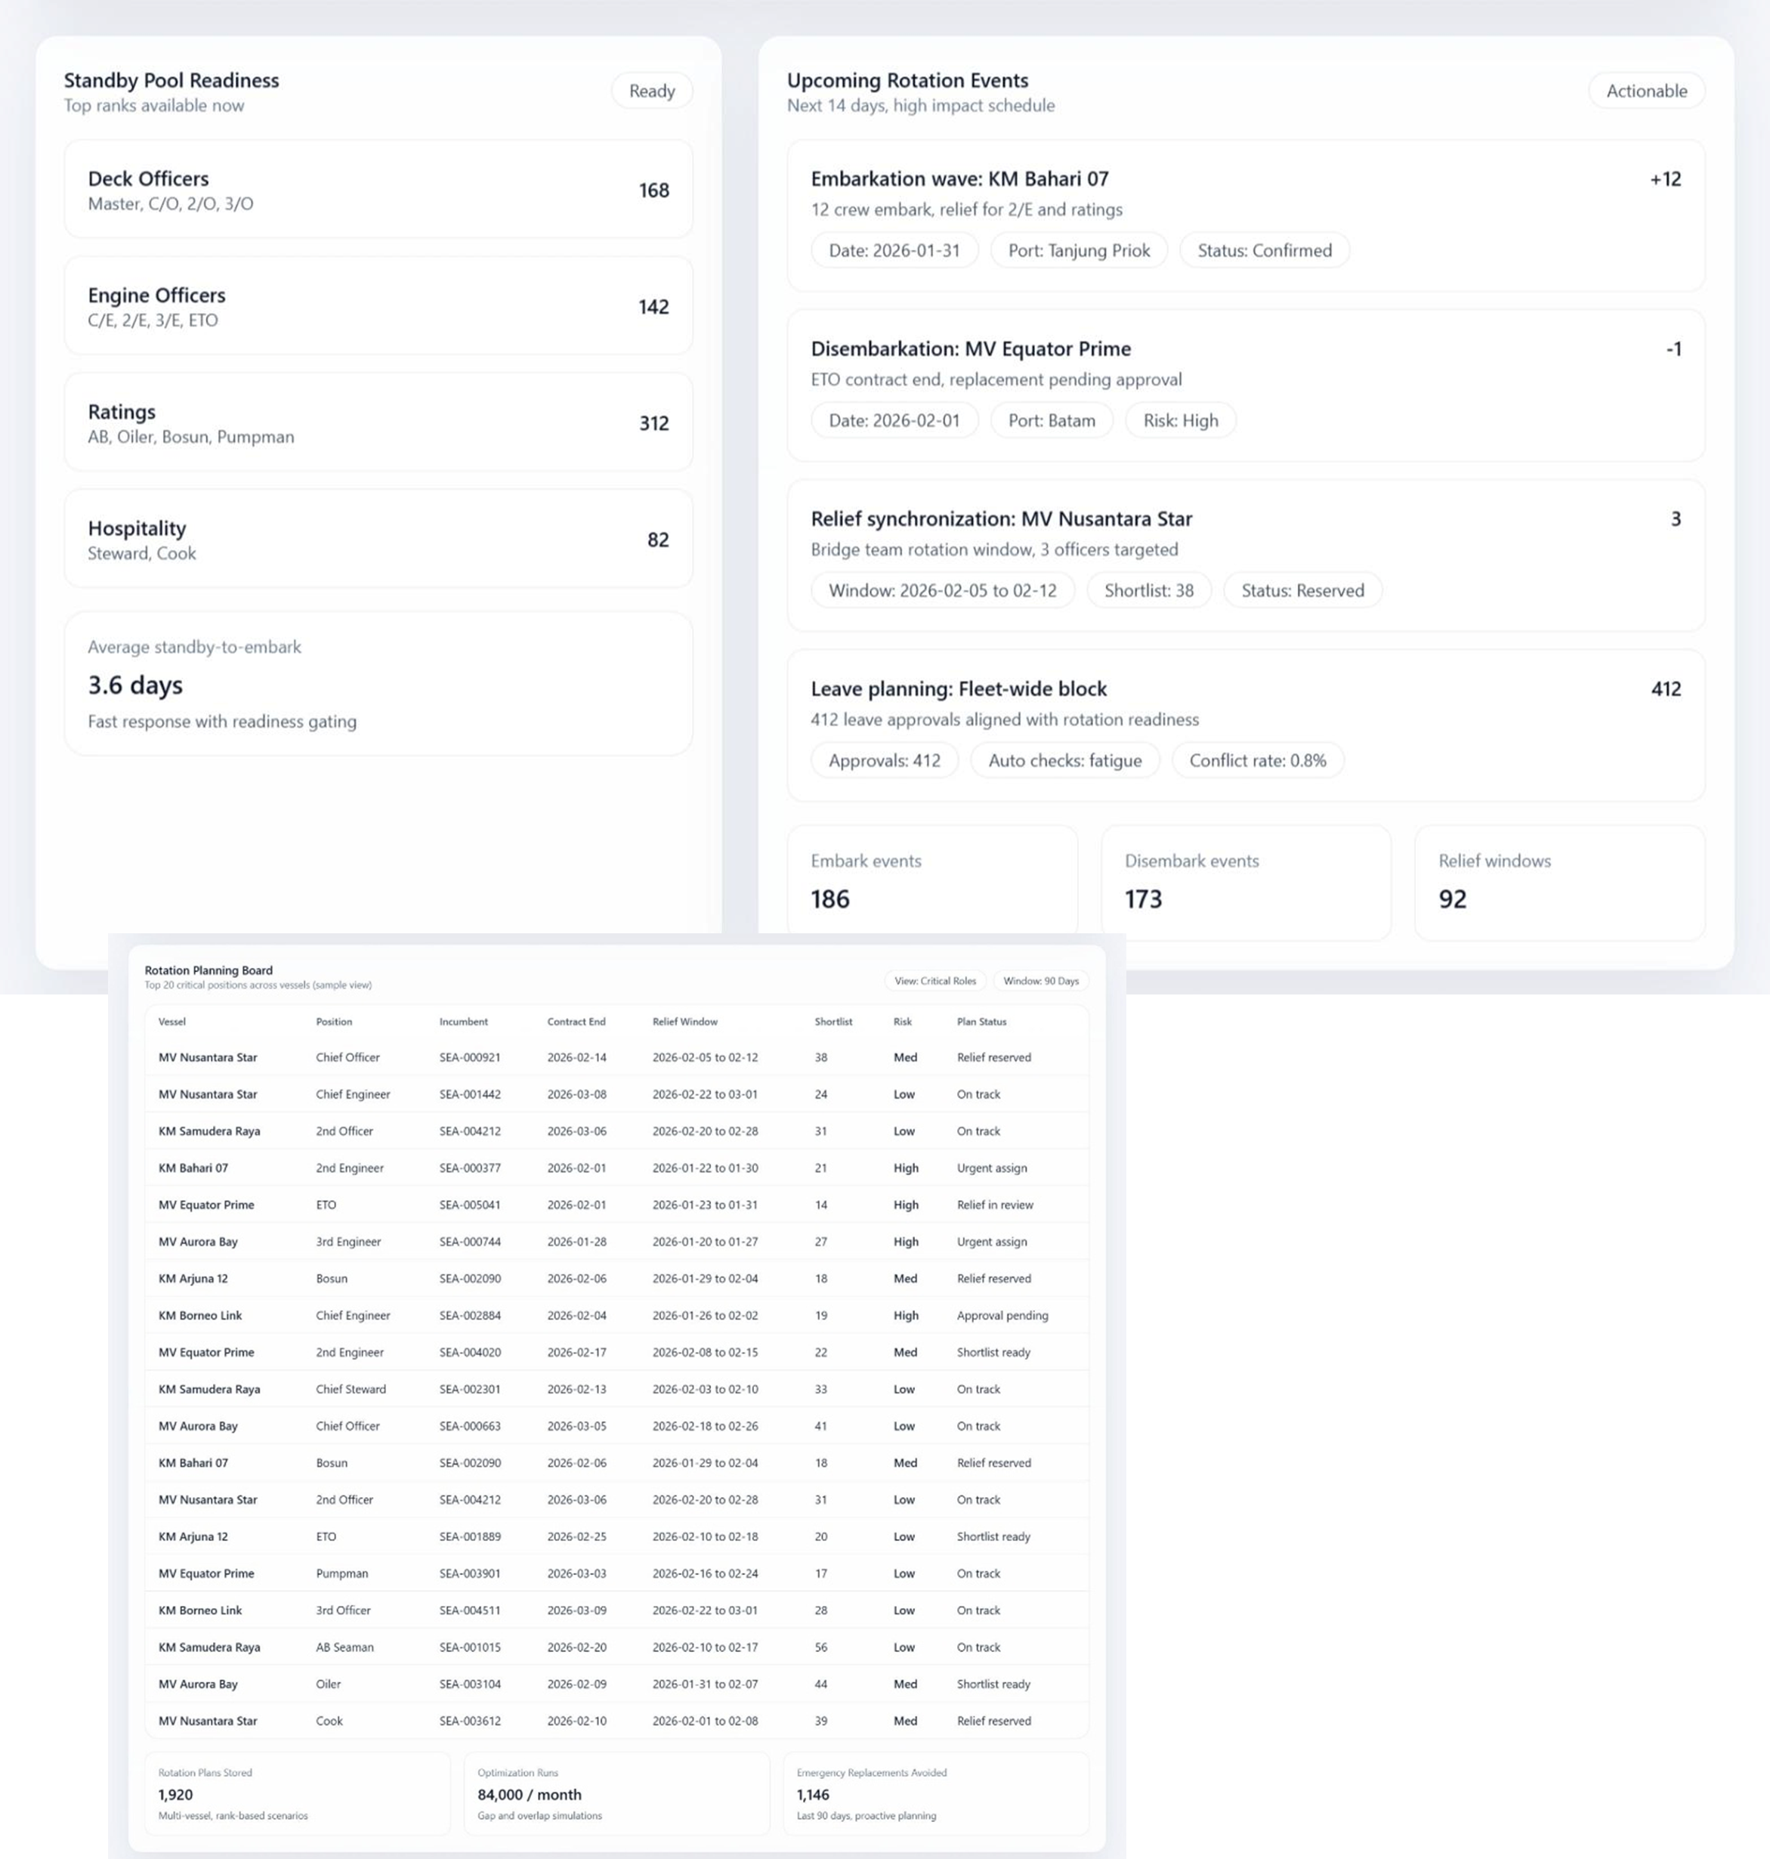Toggle the Risk: High chip on MV Equator Prime

[x=1179, y=420]
